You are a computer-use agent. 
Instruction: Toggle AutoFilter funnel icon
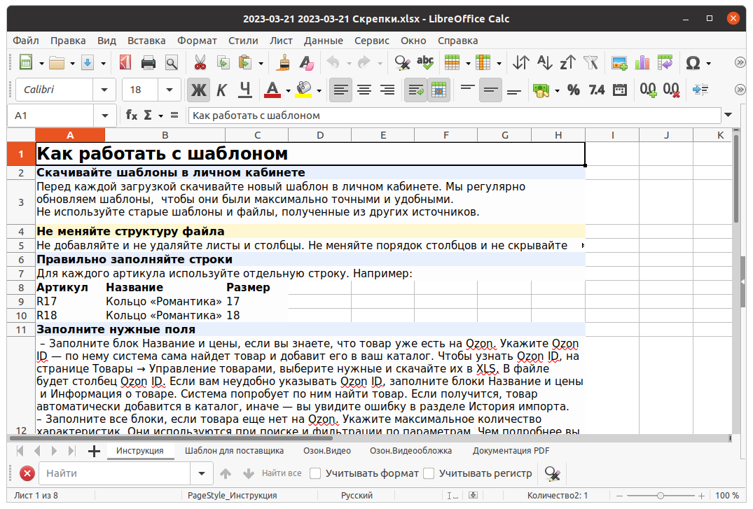tap(590, 63)
